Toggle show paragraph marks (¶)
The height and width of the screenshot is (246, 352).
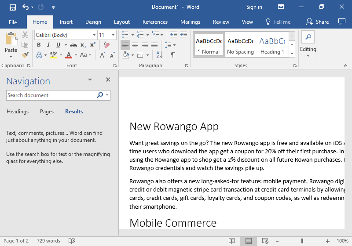(173, 55)
